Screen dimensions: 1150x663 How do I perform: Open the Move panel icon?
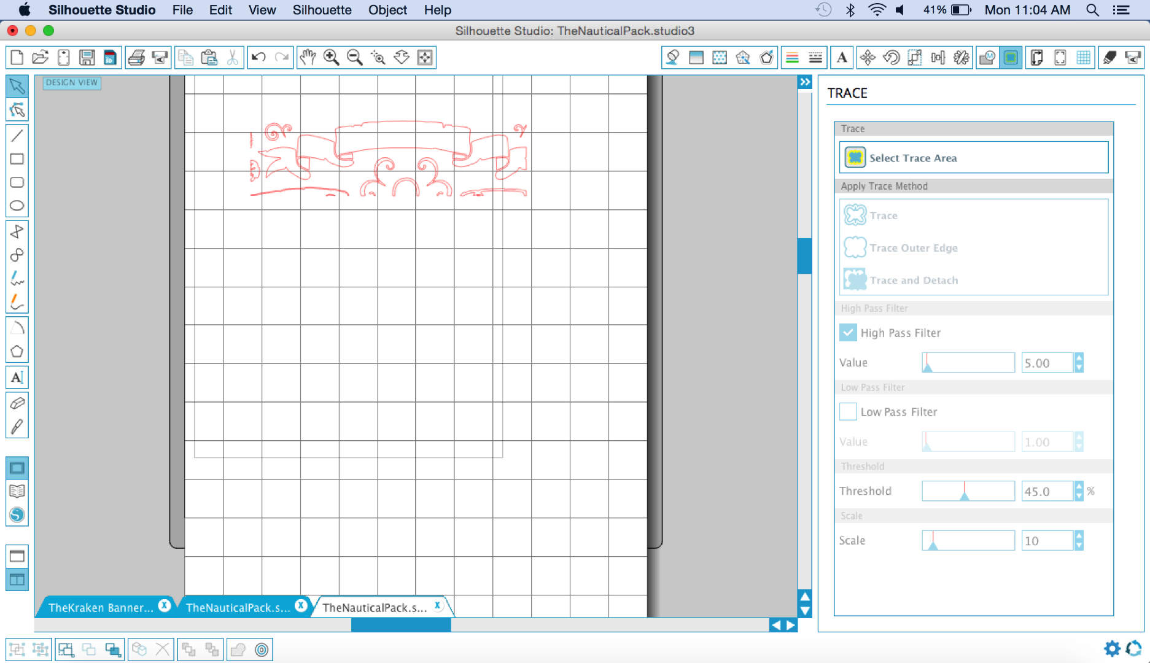coord(868,58)
